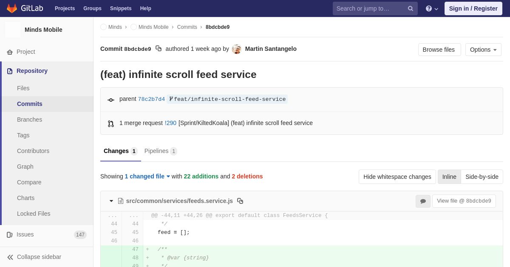The height and width of the screenshot is (267, 510).
Task: Click the added line * @var {string}
Action: click(x=184, y=258)
